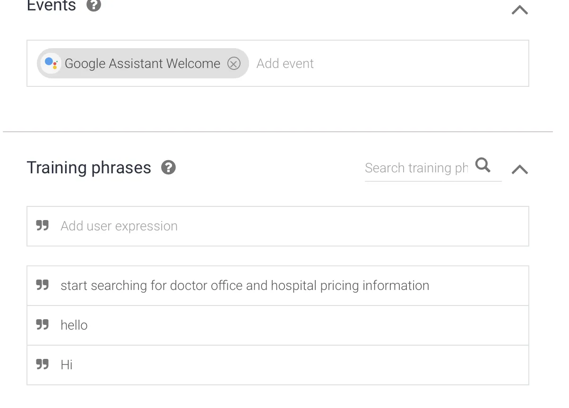The width and height of the screenshot is (569, 408).
Task: Click the help icon beside Events
Action: click(x=94, y=5)
